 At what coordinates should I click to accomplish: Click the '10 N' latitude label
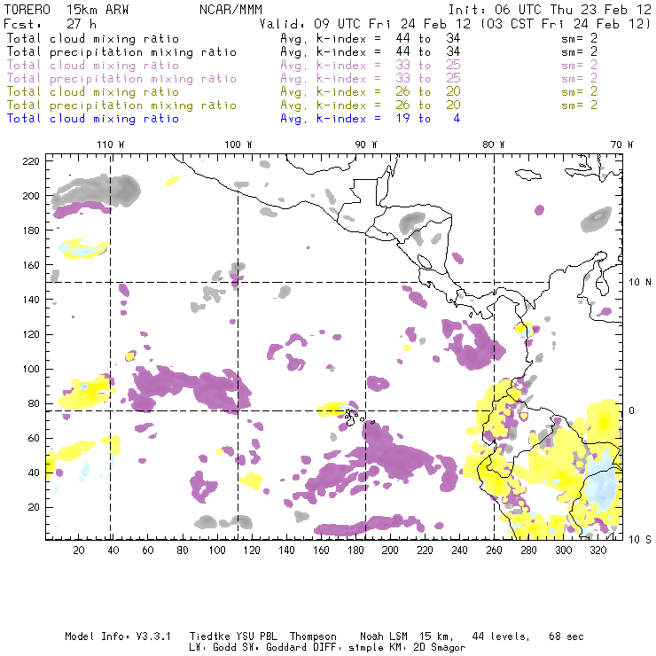point(640,283)
